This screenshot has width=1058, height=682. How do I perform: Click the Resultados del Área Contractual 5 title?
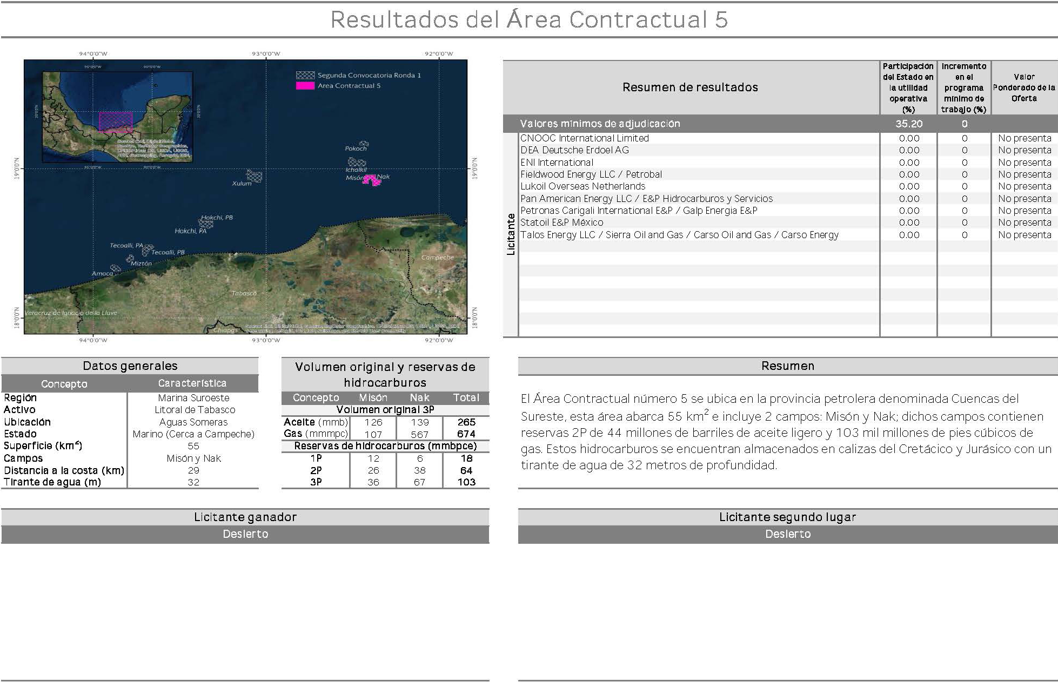[529, 19]
